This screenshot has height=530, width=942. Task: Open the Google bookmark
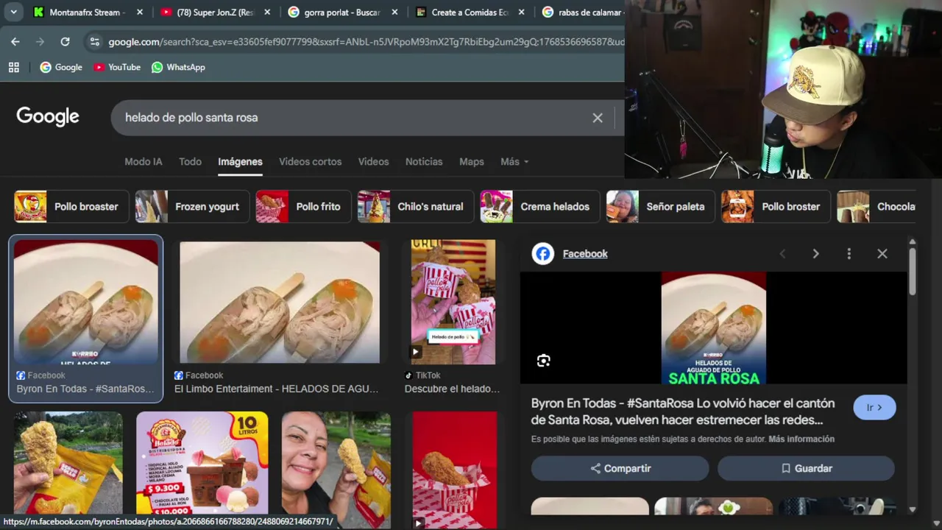coord(61,67)
